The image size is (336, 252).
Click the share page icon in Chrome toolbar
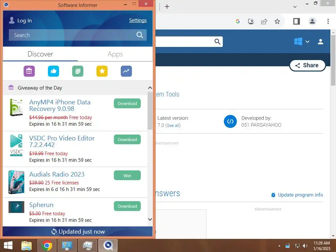click(x=264, y=21)
